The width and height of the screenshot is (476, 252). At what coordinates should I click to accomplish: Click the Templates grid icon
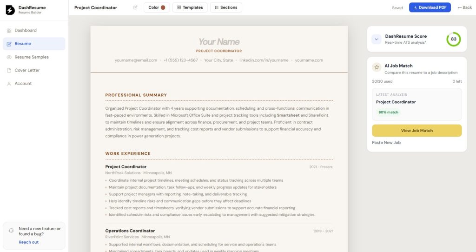click(x=179, y=7)
